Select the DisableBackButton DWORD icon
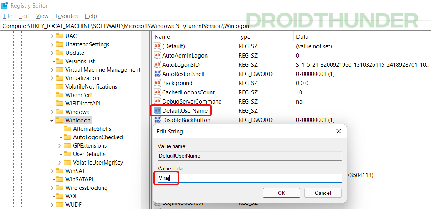431x209 pixels. point(158,120)
